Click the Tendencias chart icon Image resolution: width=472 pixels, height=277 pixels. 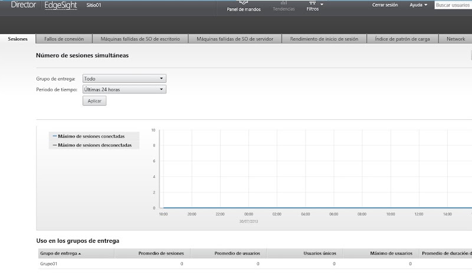pyautogui.click(x=284, y=3)
